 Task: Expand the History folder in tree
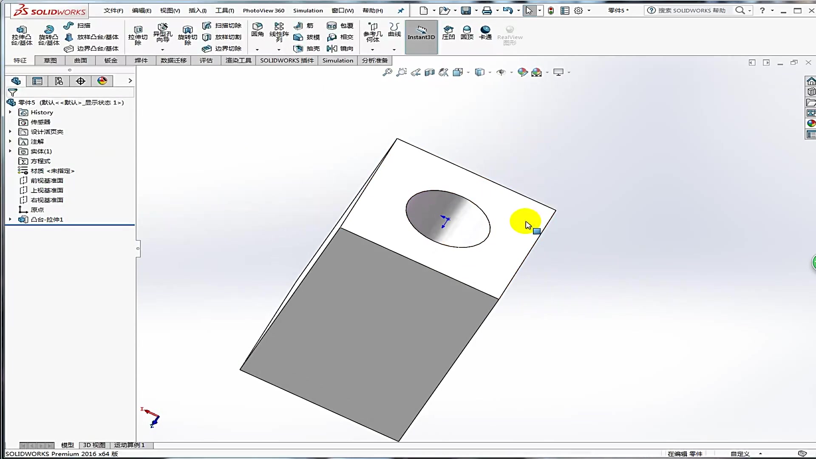pos(10,112)
